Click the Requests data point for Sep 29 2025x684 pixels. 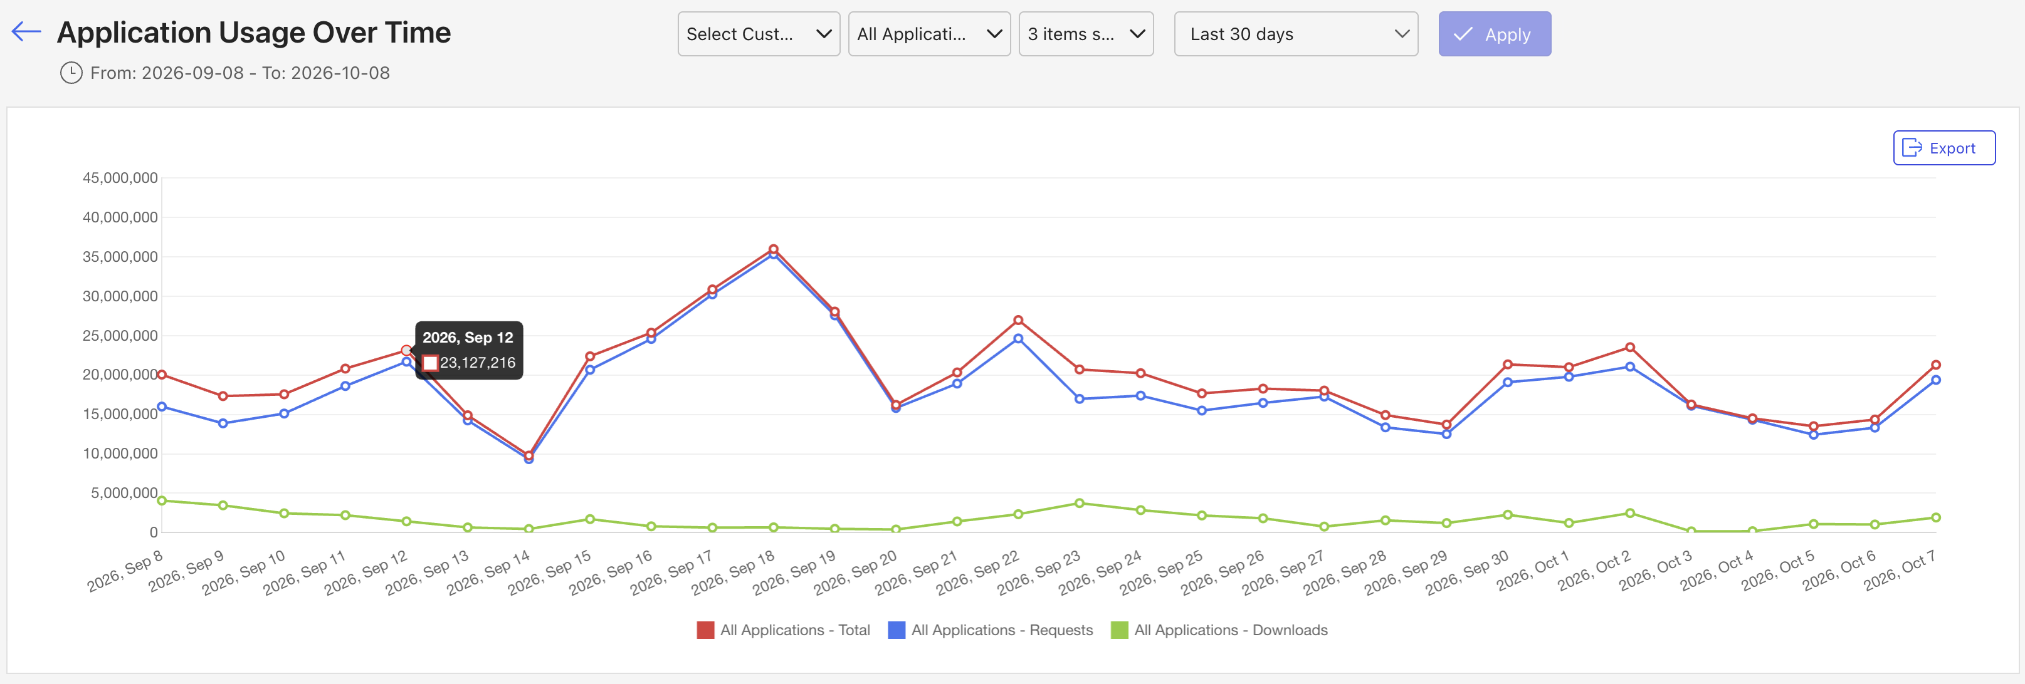[x=1446, y=434]
